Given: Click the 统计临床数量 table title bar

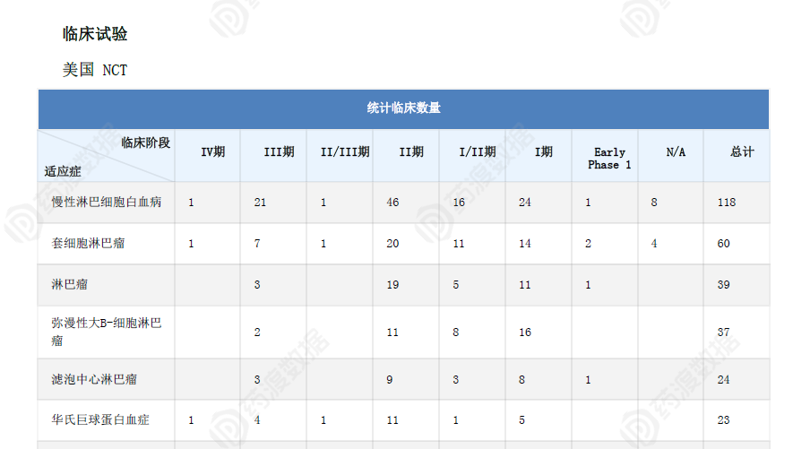Looking at the screenshot, I should tap(403, 108).
